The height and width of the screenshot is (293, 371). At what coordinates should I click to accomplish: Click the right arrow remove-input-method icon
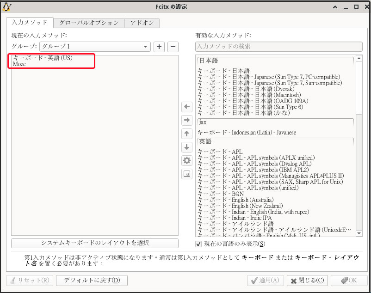click(x=187, y=120)
